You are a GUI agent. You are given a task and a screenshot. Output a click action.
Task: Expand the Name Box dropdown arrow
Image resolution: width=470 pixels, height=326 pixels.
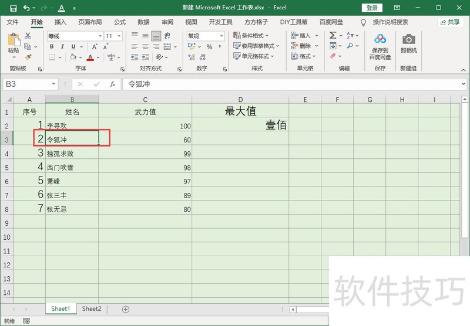coord(53,84)
